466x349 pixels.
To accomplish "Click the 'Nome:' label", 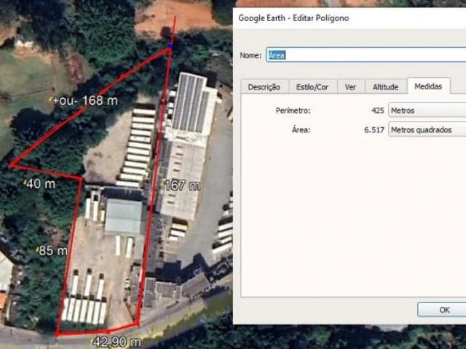I will pyautogui.click(x=250, y=55).
